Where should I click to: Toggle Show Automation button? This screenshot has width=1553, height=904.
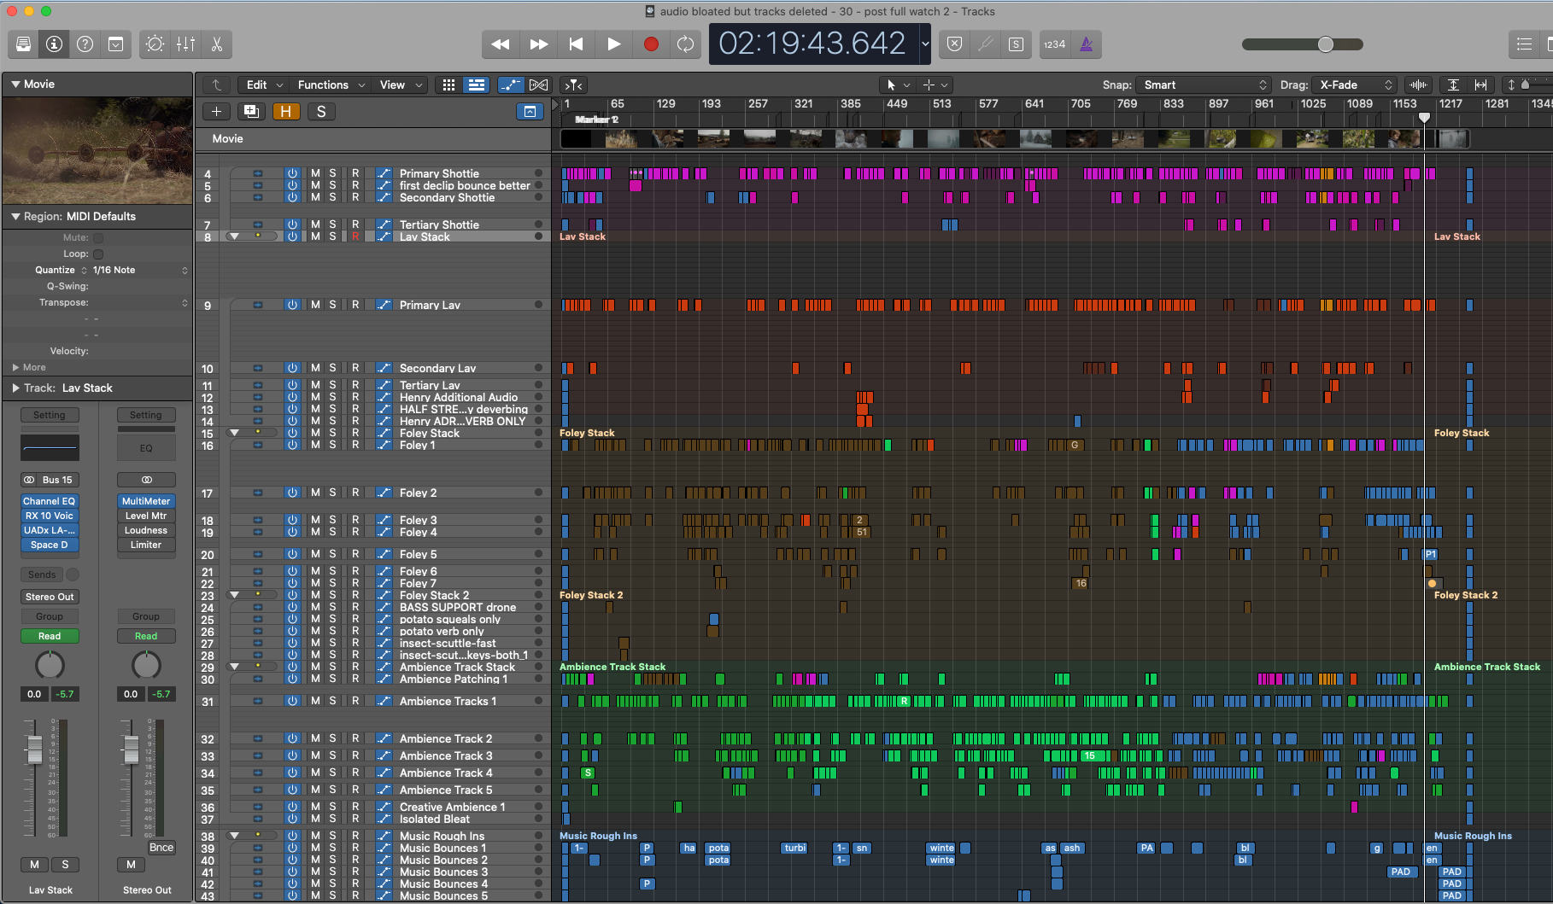pyautogui.click(x=511, y=85)
